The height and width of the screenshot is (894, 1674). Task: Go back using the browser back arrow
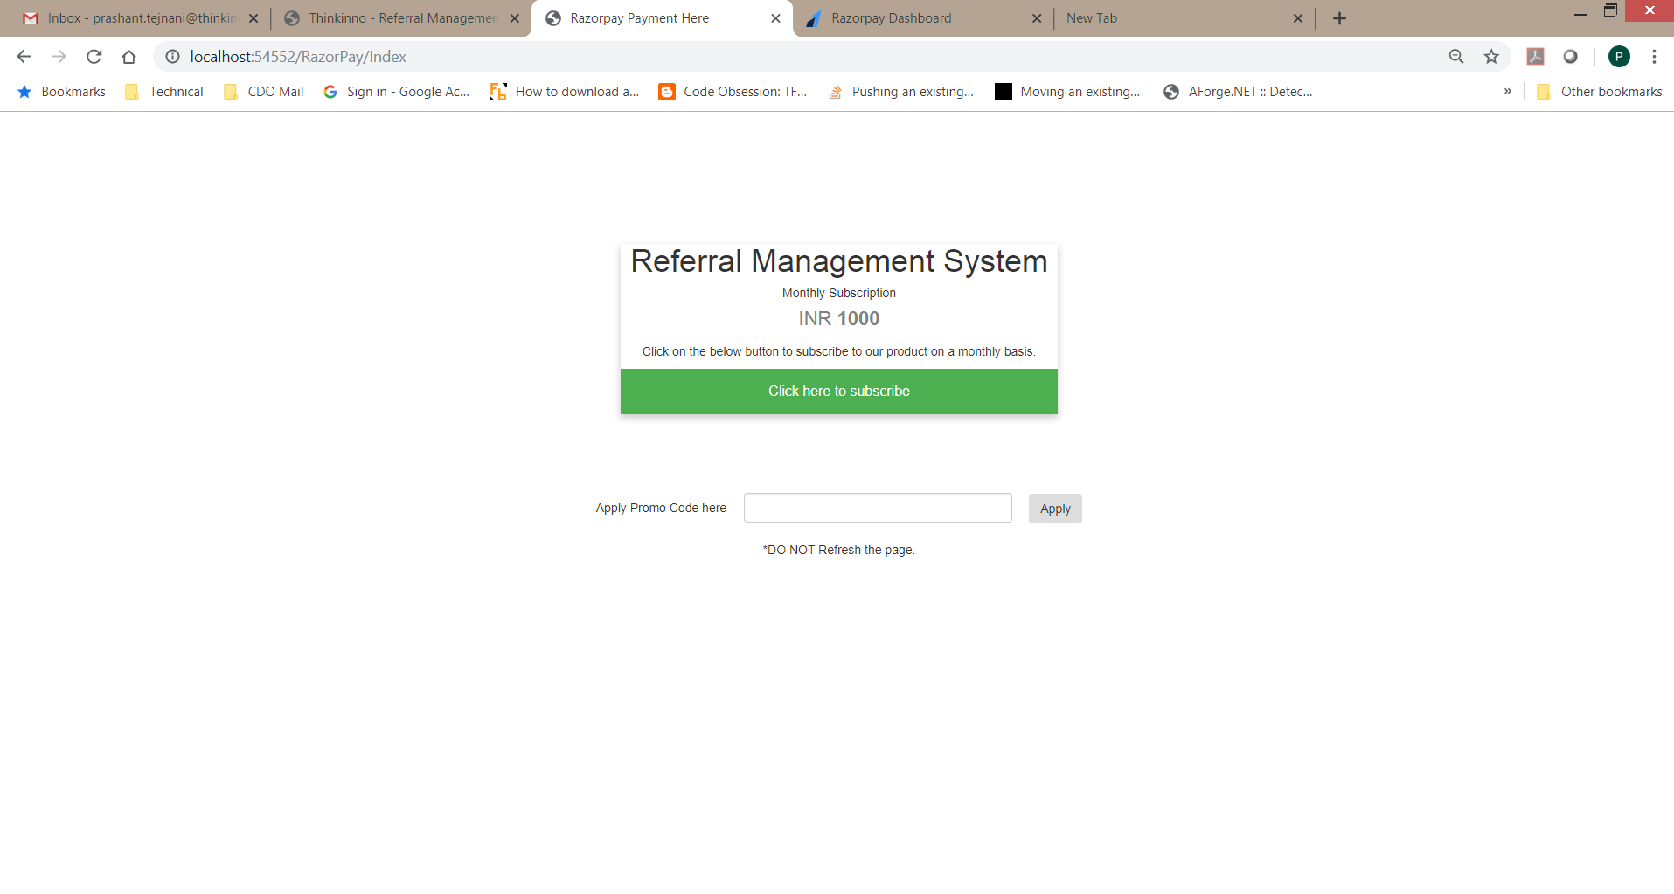coord(24,57)
